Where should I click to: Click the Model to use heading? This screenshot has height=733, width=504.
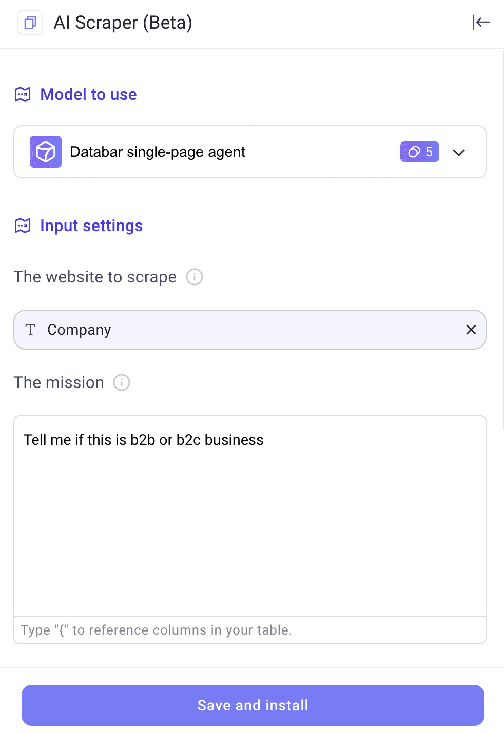(88, 94)
